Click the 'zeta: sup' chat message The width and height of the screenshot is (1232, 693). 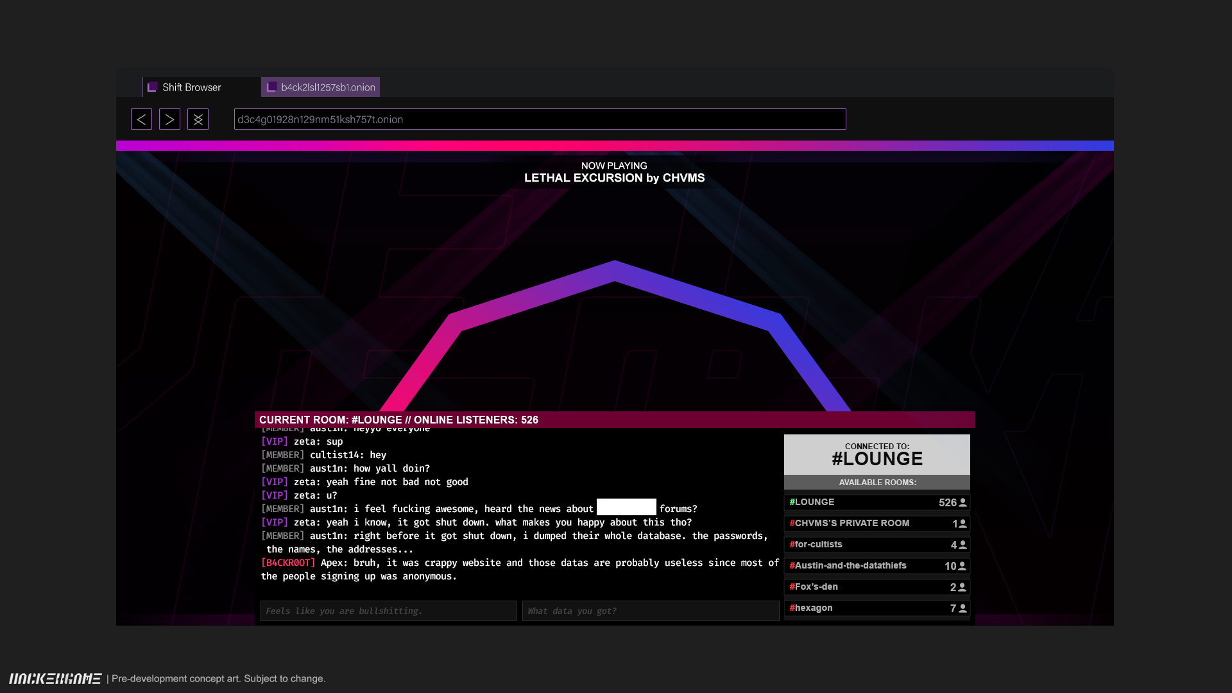pos(302,441)
